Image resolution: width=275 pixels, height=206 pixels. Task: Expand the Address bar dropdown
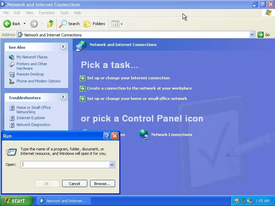(x=252, y=35)
